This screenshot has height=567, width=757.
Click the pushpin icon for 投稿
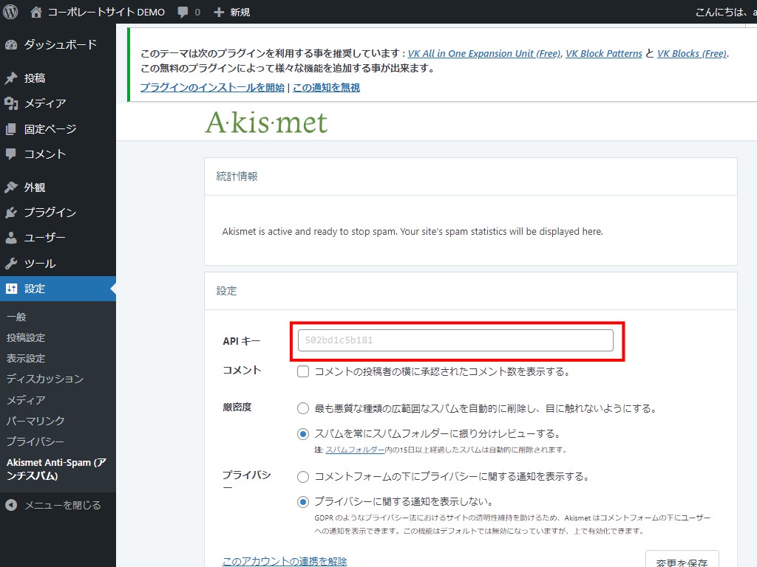click(x=11, y=78)
